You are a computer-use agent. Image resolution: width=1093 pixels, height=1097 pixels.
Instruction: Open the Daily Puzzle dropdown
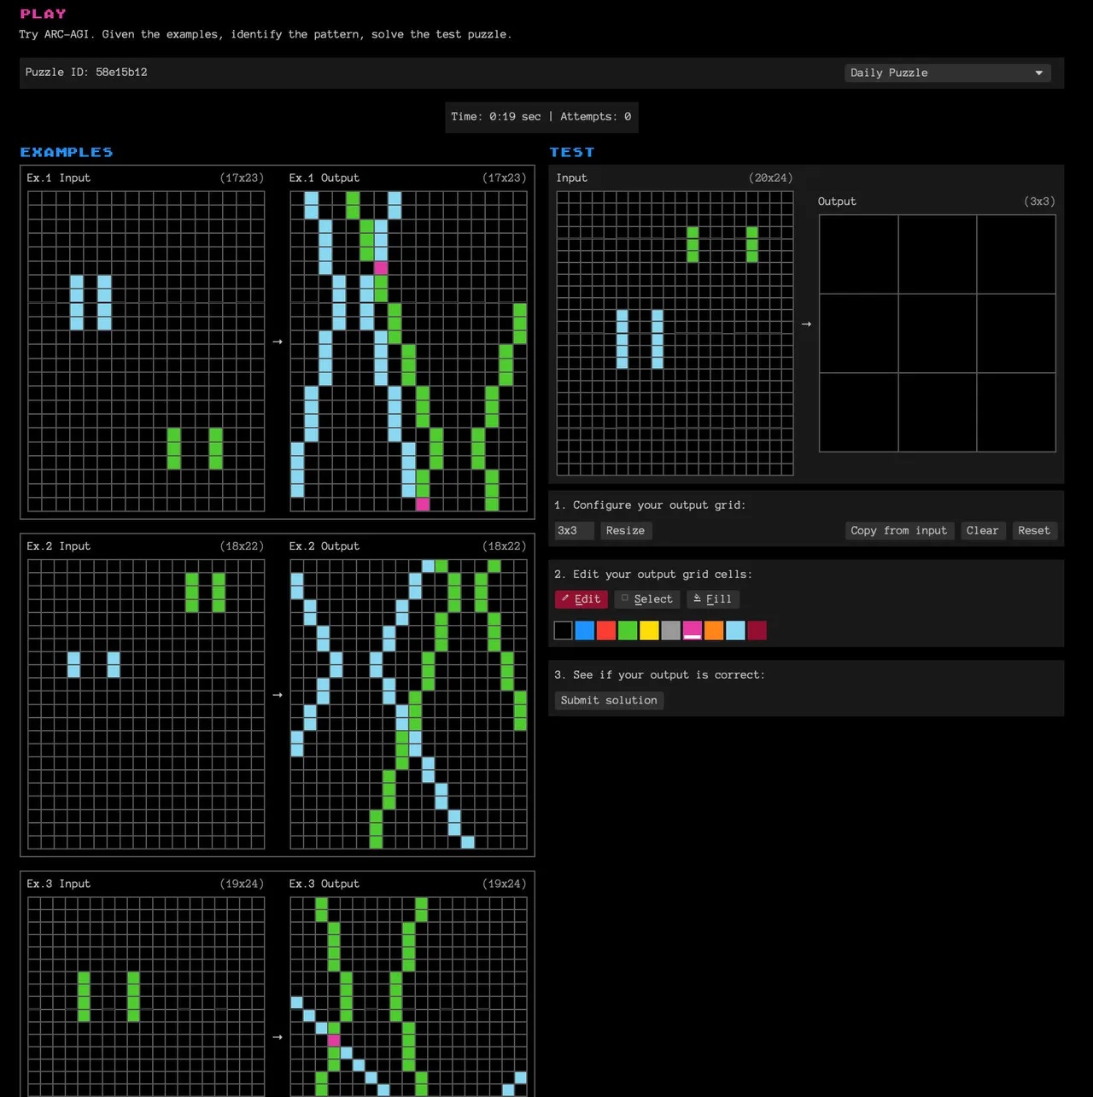click(947, 73)
